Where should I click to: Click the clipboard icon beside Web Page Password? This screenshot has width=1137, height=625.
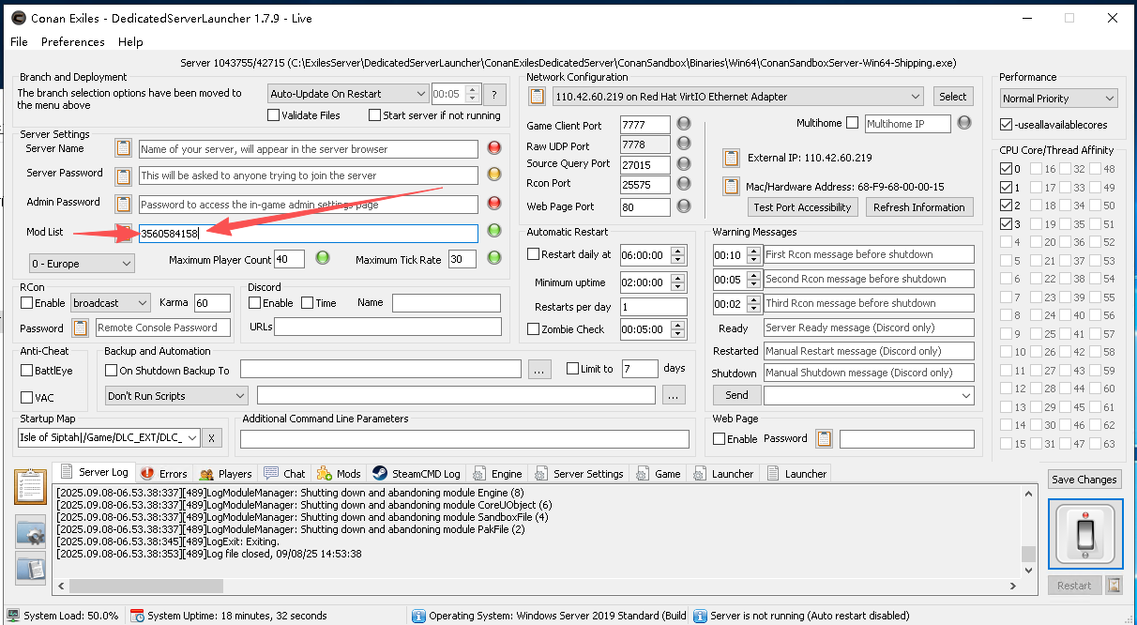825,438
